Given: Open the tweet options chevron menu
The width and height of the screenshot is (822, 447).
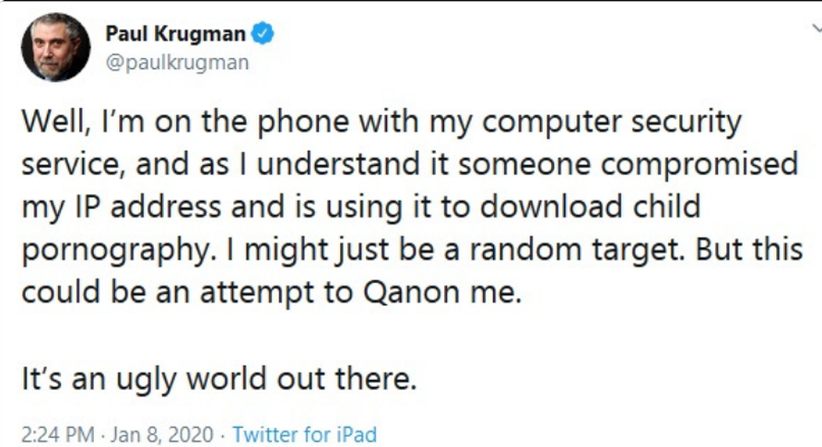Looking at the screenshot, I should pyautogui.click(x=816, y=28).
